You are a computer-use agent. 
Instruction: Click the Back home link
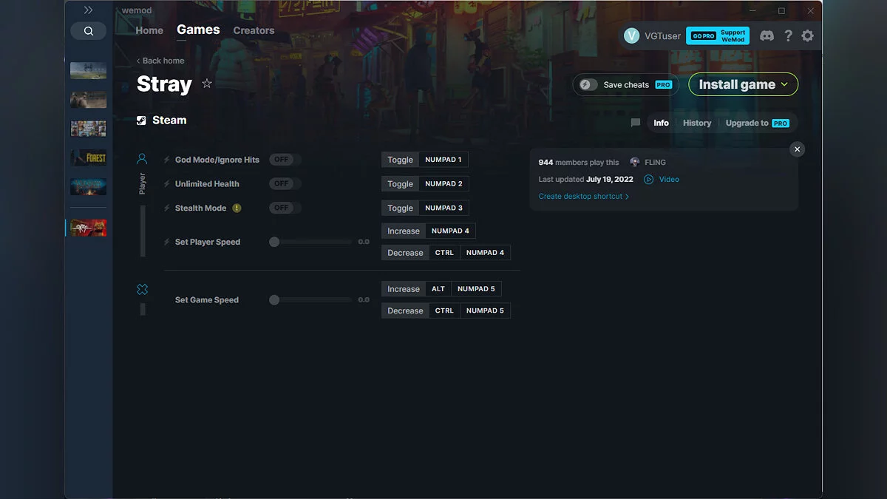tap(160, 61)
